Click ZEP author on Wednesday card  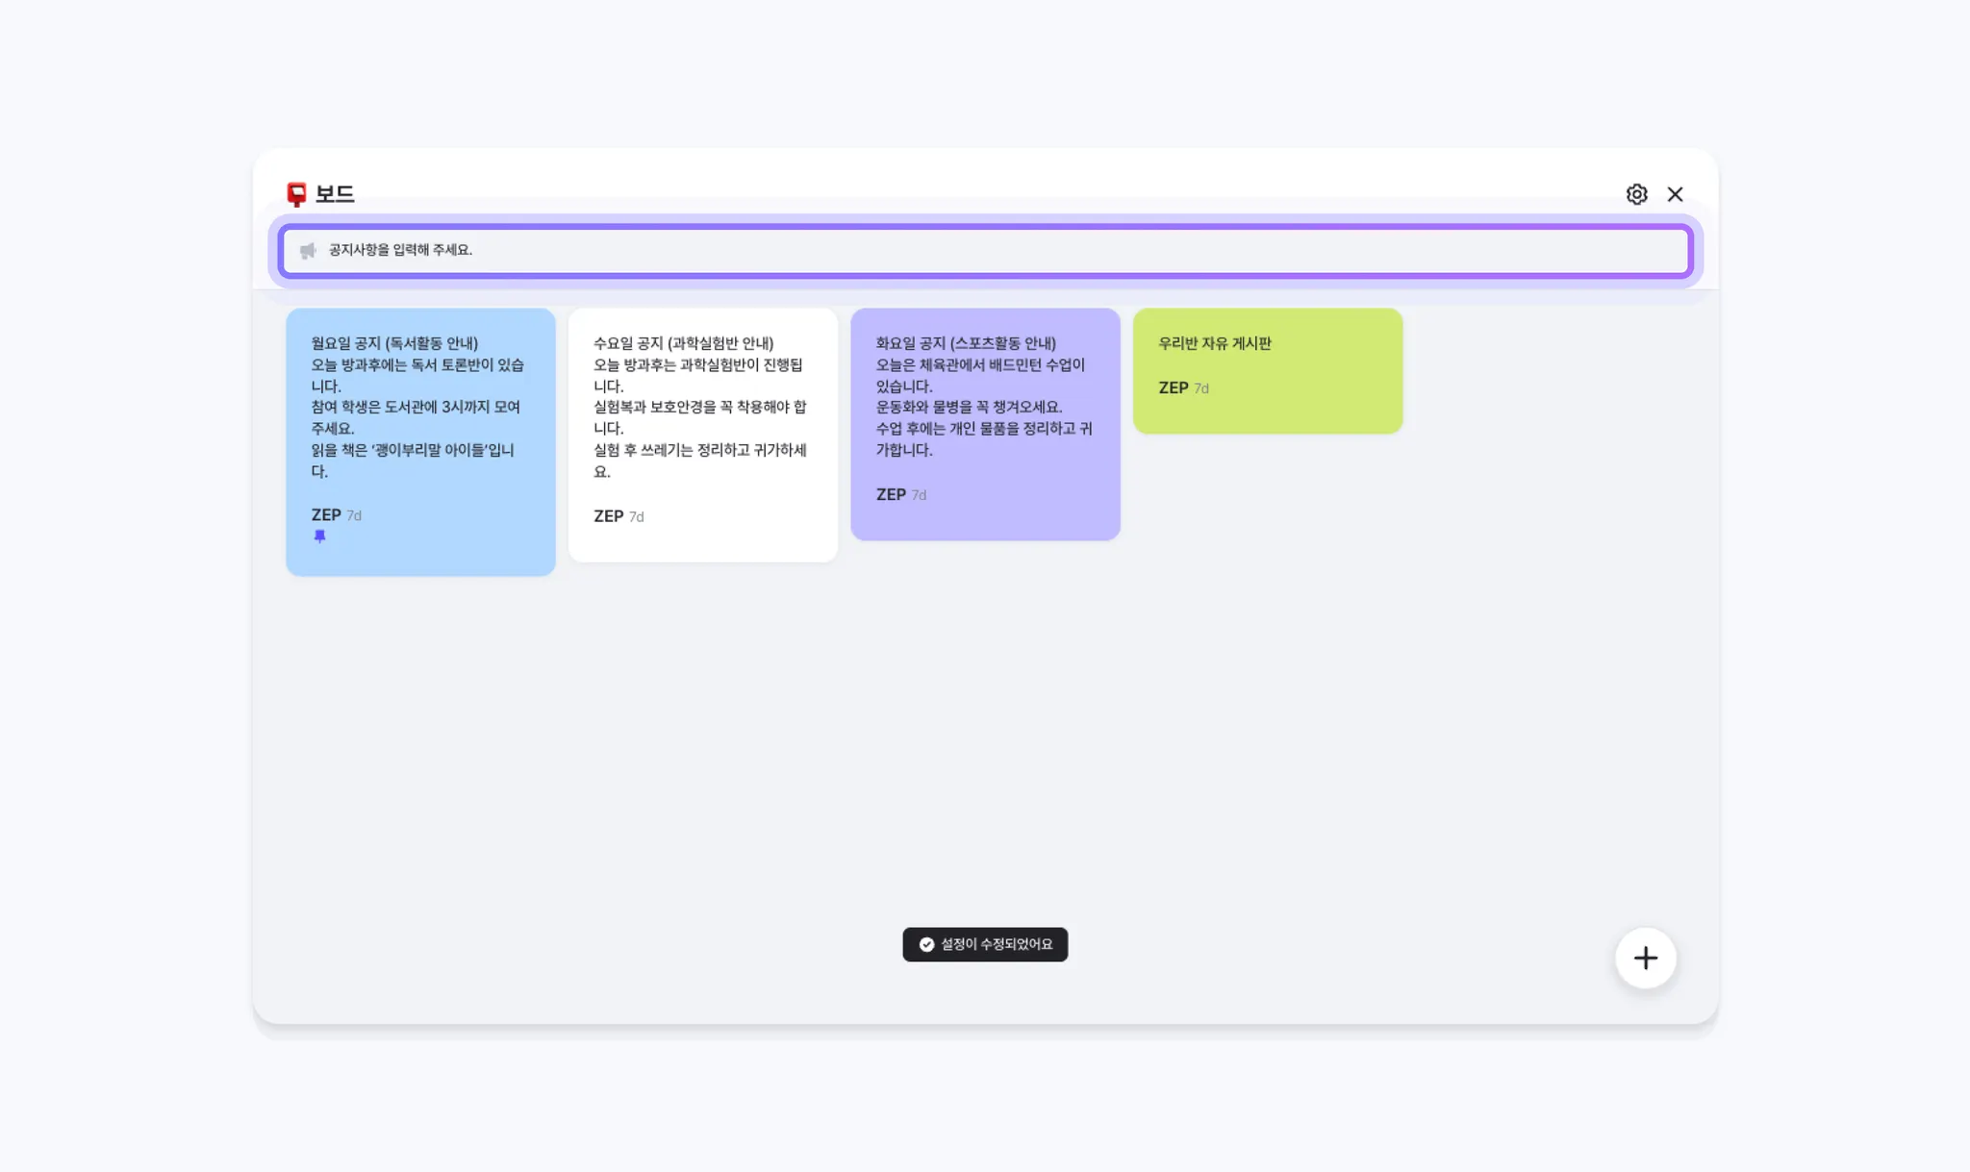pyautogui.click(x=608, y=516)
